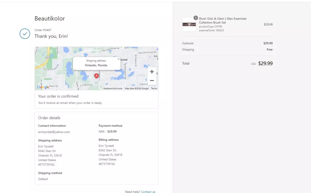Click the Subtotal label
Image resolution: width=311 pixels, height=193 pixels.
point(188,43)
